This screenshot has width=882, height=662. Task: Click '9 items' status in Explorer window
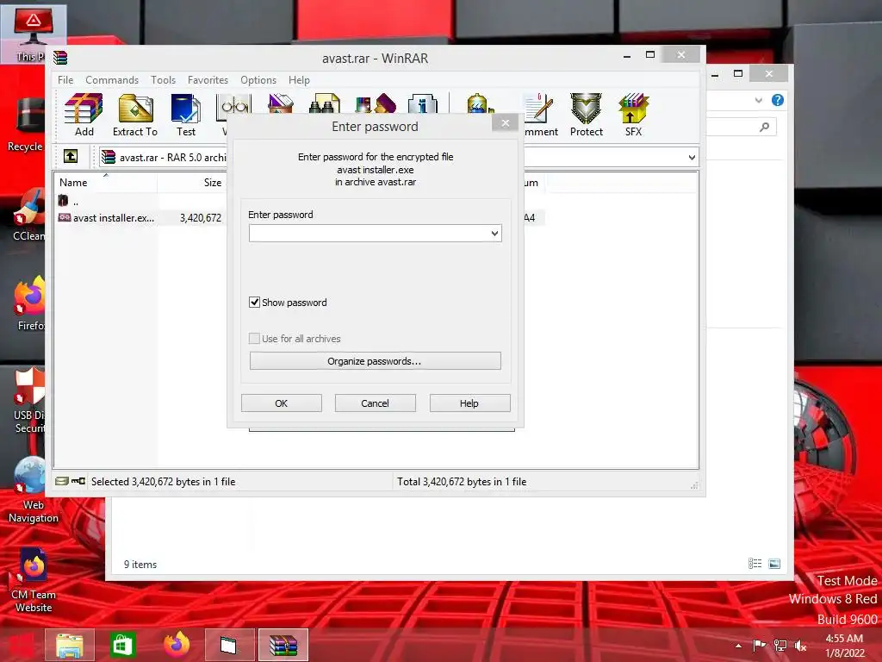click(x=140, y=564)
